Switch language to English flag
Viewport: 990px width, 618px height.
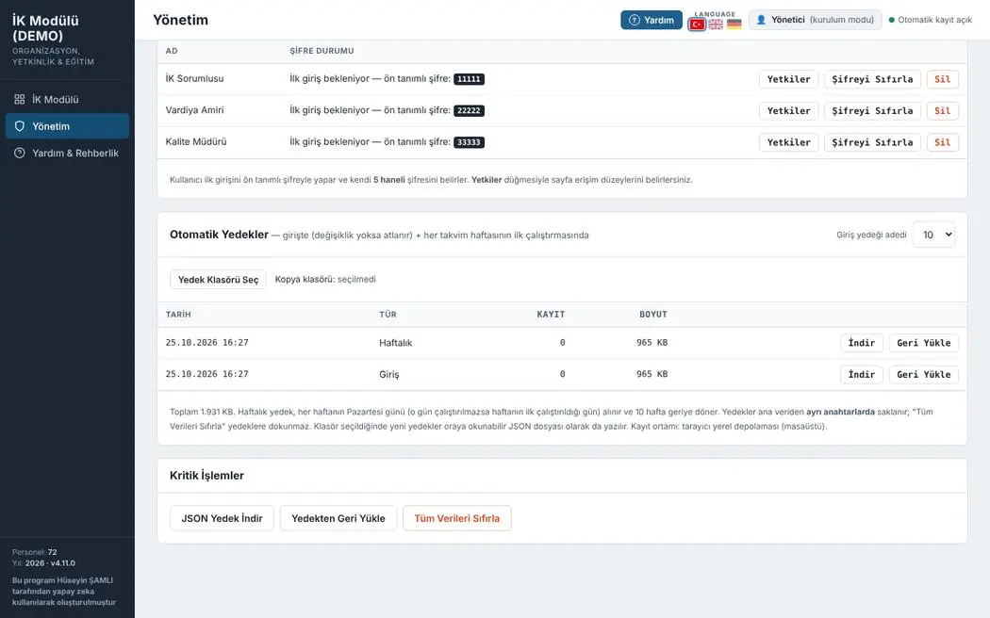tap(716, 24)
